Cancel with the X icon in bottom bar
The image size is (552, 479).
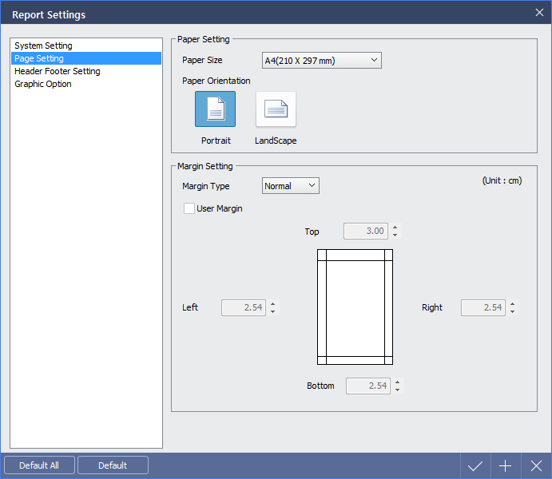(x=536, y=466)
